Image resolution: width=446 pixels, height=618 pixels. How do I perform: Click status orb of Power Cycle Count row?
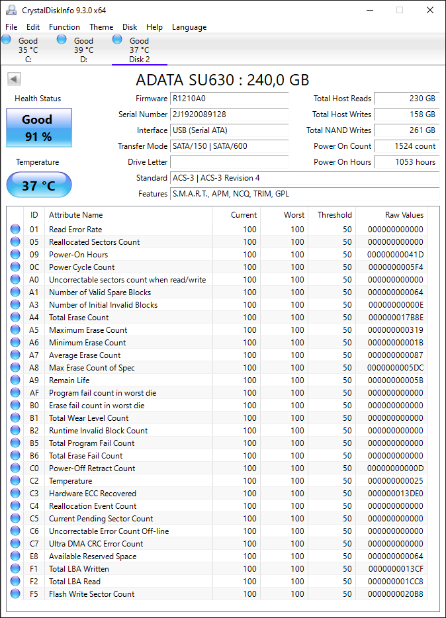15,267
